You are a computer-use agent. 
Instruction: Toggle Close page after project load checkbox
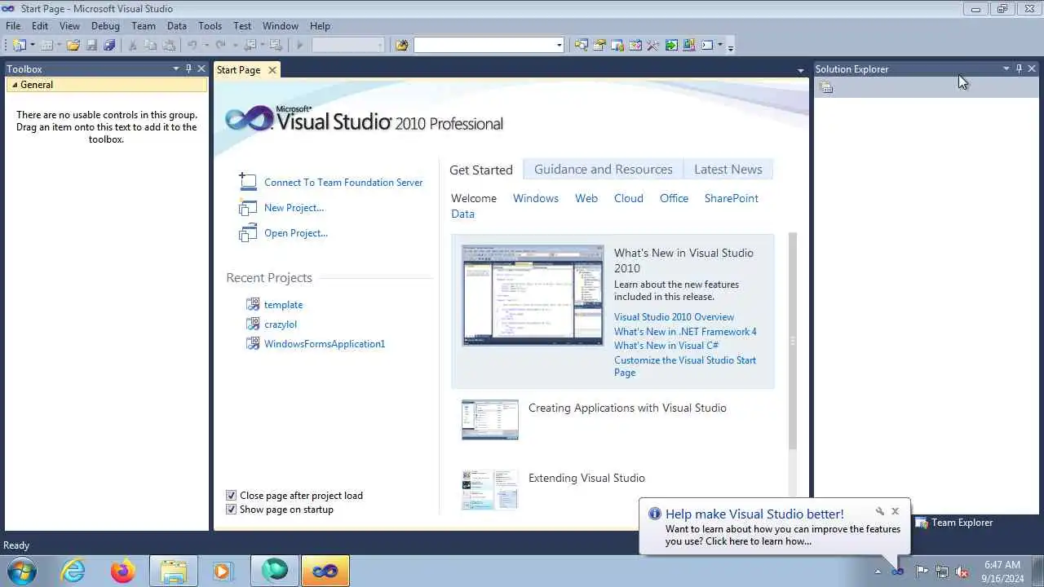click(x=232, y=495)
